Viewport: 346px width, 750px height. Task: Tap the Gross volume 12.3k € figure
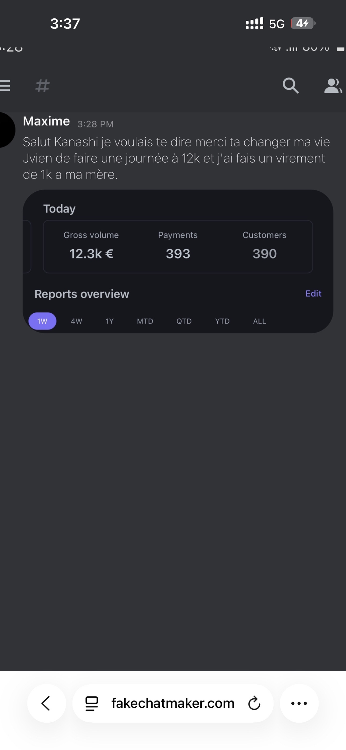[x=91, y=254]
